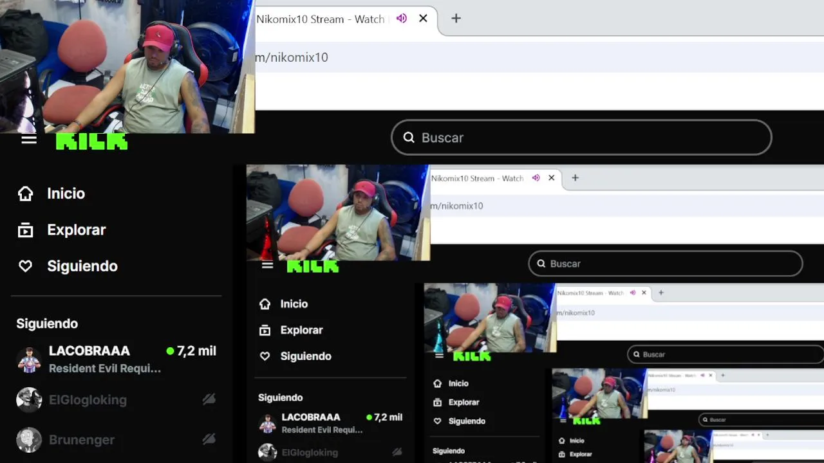
Task: Open Brunenger channel name in the sidebar
Action: coord(82,440)
